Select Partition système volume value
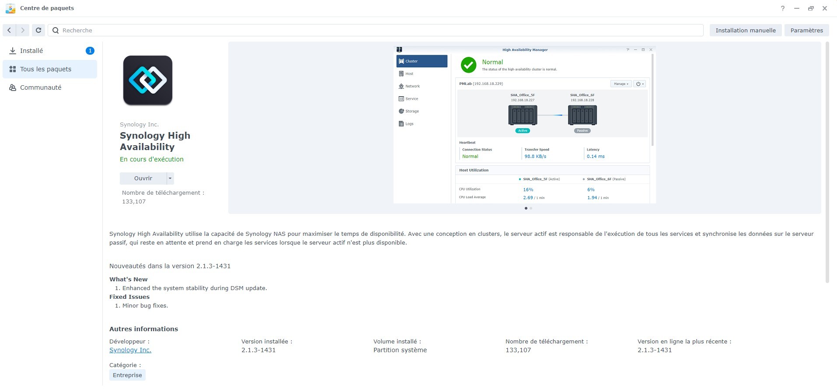Viewport: 837px width, 392px height. pyautogui.click(x=400, y=350)
